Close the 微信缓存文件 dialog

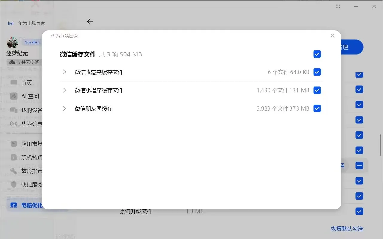pos(332,36)
